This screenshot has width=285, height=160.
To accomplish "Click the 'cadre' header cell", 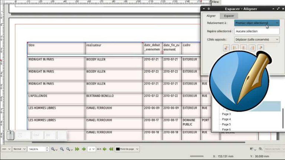I will coord(191,48).
